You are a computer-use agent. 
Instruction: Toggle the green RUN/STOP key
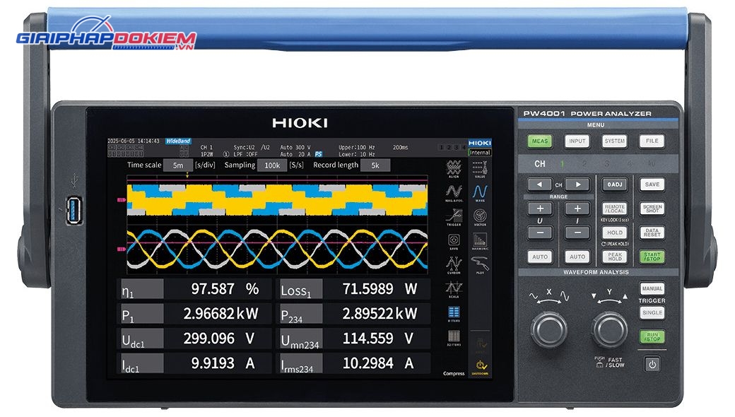coord(652,336)
